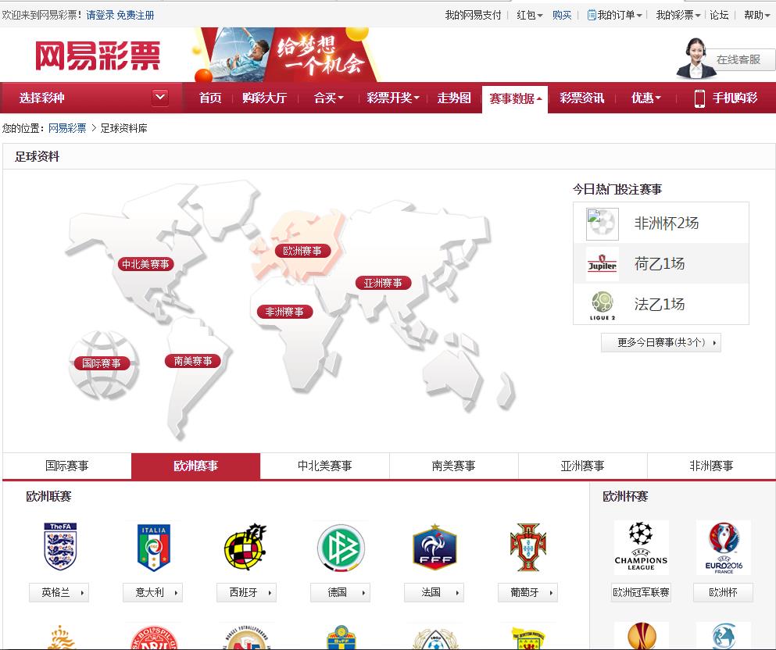Click the 购买 link at top

(562, 15)
